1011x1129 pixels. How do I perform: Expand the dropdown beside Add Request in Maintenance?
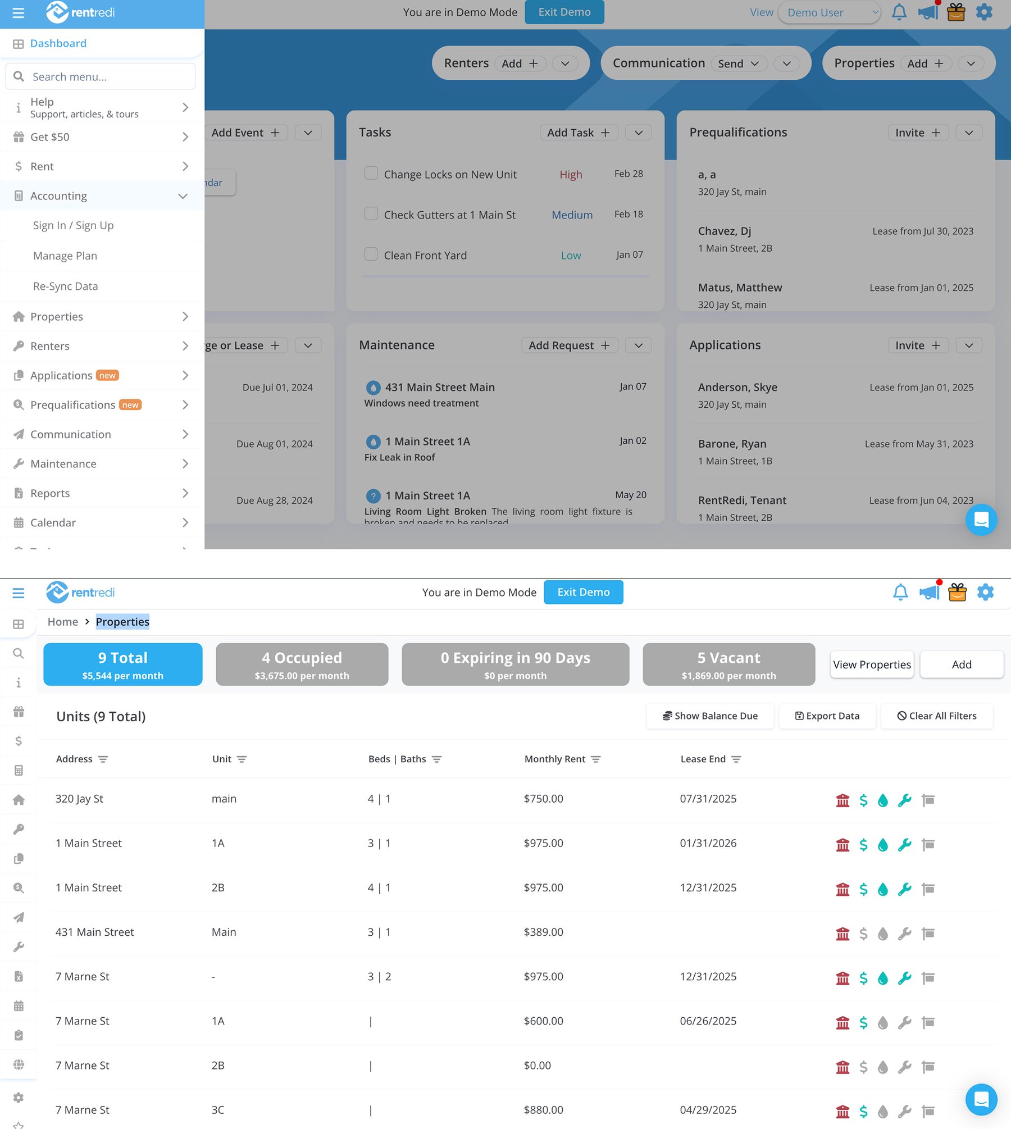(x=639, y=345)
